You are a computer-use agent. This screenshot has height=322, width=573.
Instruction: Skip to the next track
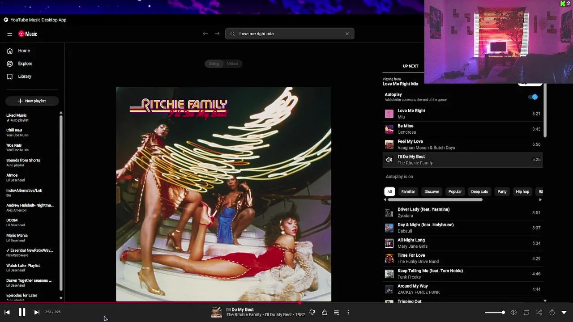37,313
